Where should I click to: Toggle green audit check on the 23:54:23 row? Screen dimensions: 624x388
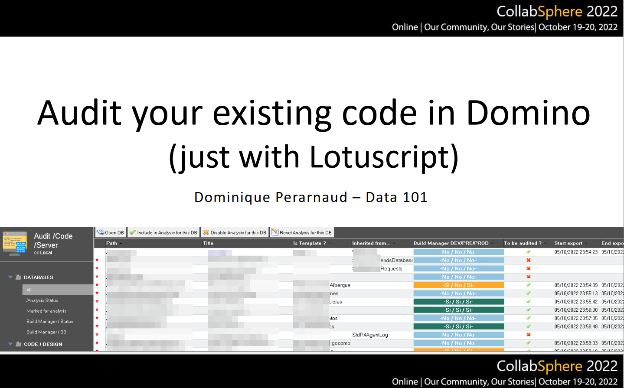[528, 252]
